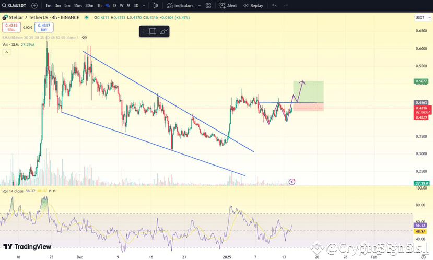Click the gray 0.4463 entry price label

point(421,103)
